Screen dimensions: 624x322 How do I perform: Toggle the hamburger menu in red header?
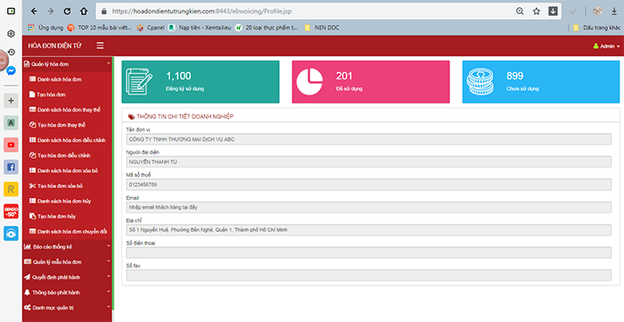(100, 45)
